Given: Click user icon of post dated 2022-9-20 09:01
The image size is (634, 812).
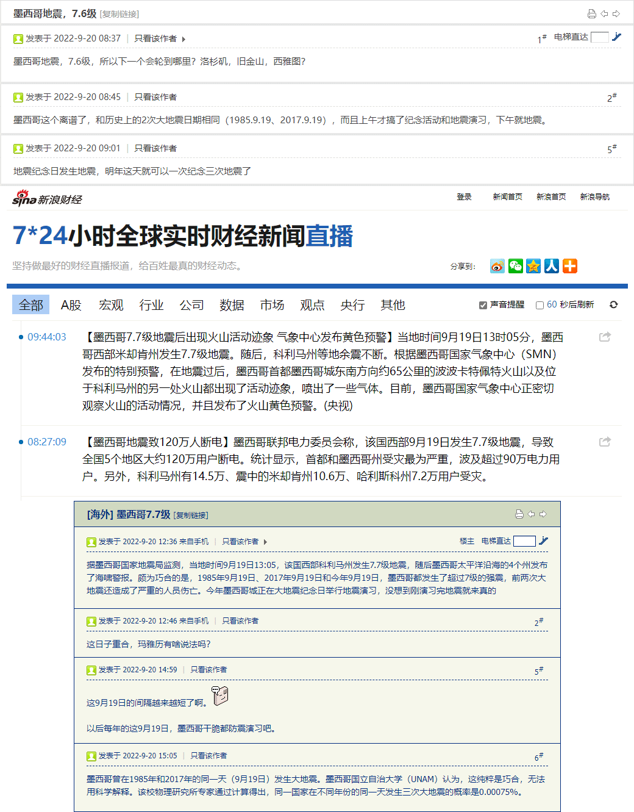Looking at the screenshot, I should 18,148.
